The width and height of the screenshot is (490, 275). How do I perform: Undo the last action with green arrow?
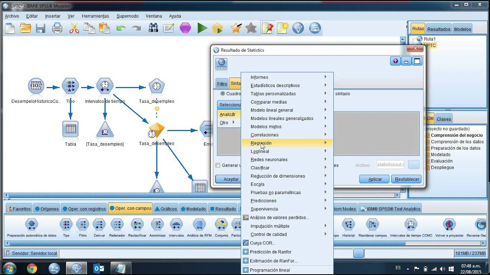click(x=121, y=28)
